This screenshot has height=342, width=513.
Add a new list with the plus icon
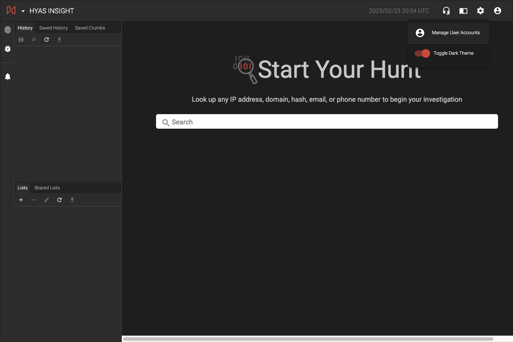(x=21, y=200)
